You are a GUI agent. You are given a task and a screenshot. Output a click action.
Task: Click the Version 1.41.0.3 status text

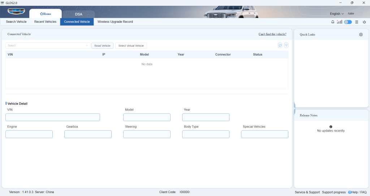(x=21, y=192)
